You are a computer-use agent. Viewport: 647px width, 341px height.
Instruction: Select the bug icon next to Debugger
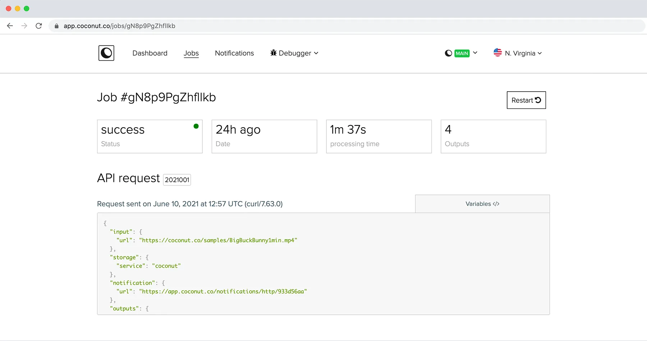coord(274,53)
